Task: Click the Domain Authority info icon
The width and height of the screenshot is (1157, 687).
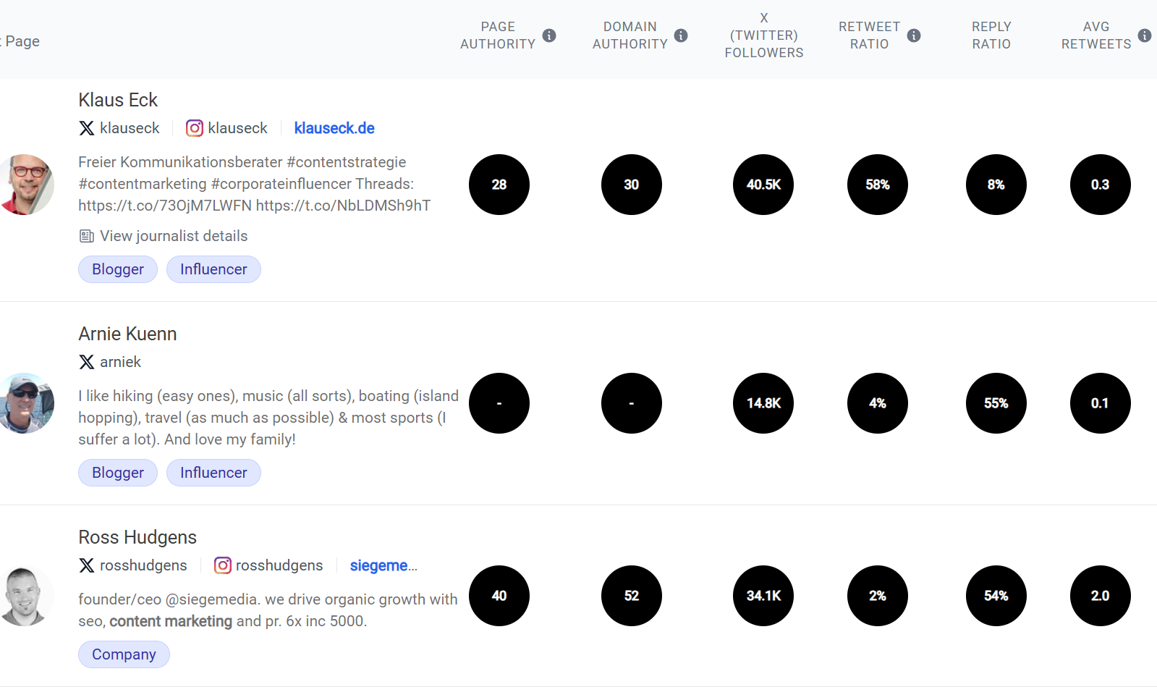Action: pyautogui.click(x=680, y=35)
